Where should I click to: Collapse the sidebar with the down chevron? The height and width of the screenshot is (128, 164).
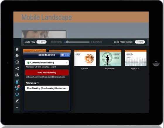(x=17, y=107)
